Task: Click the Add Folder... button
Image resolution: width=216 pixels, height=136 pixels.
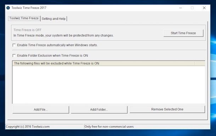Action: tap(99, 110)
